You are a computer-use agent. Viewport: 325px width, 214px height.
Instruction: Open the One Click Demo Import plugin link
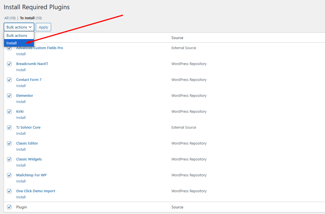[x=36, y=191]
